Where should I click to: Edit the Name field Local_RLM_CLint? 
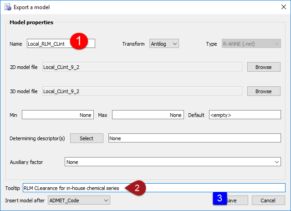point(61,43)
